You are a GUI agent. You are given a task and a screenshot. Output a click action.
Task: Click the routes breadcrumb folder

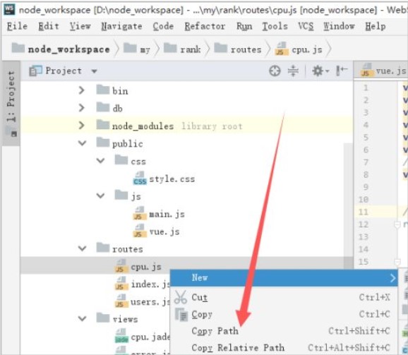click(x=238, y=49)
